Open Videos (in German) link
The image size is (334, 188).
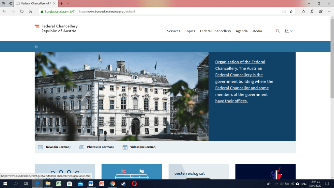point(143,147)
